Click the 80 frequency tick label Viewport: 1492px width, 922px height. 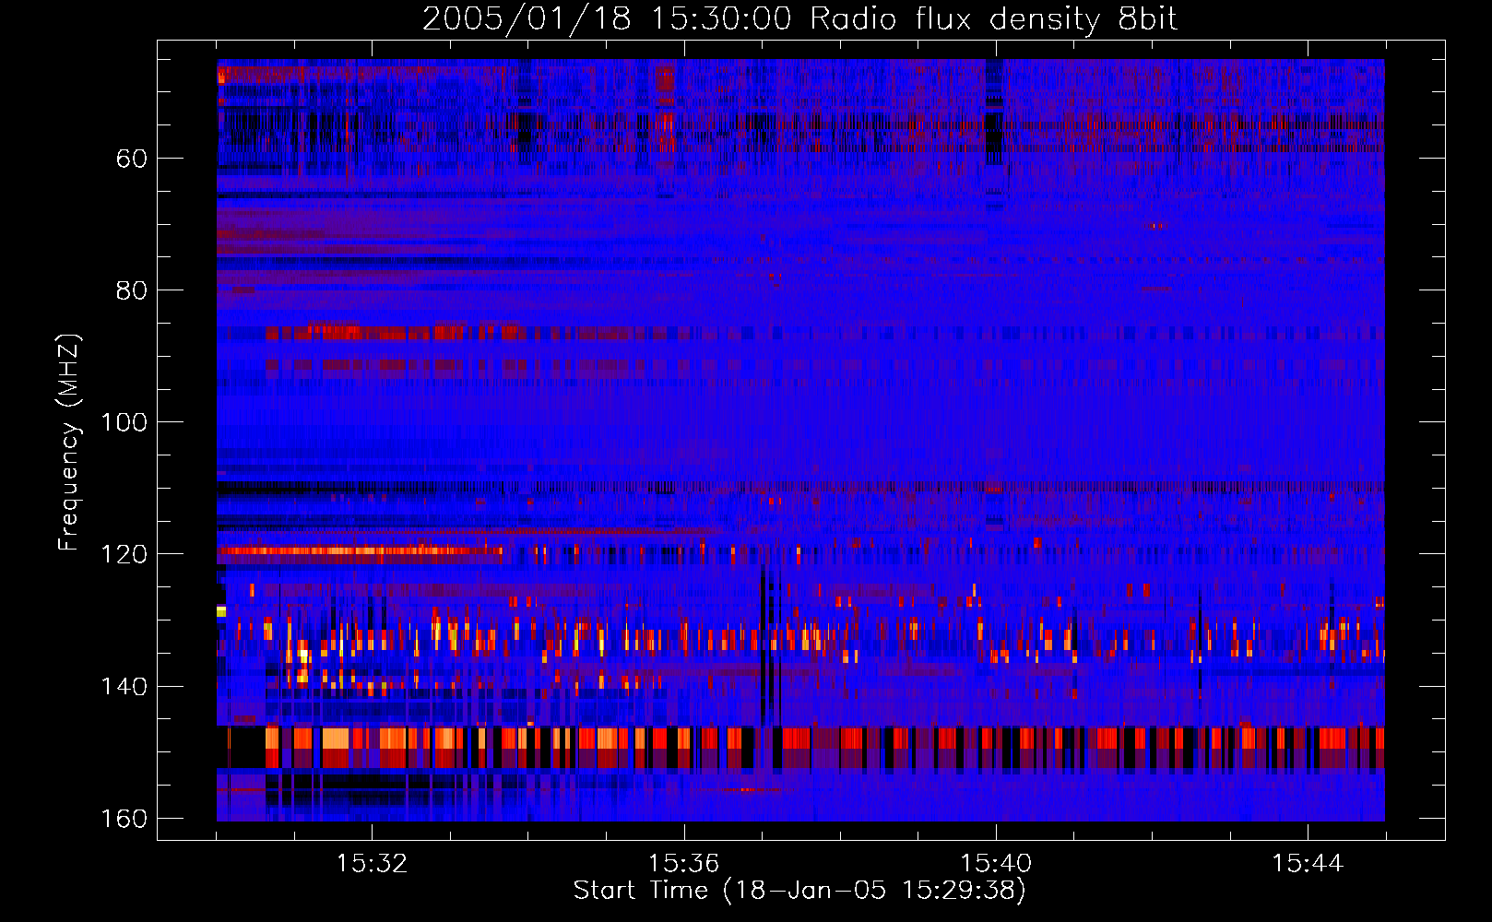(131, 290)
